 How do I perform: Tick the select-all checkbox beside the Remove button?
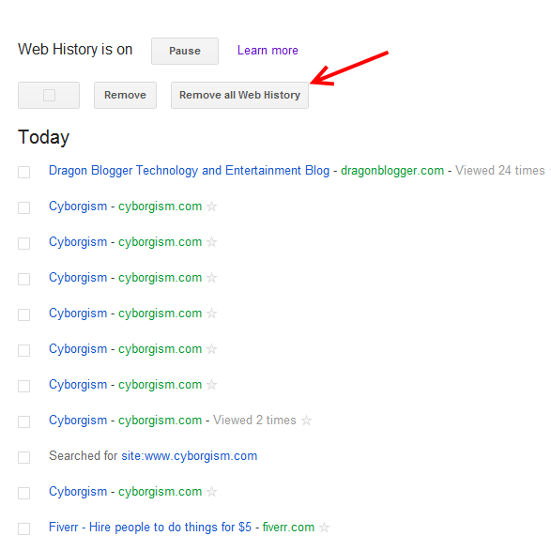pos(49,95)
